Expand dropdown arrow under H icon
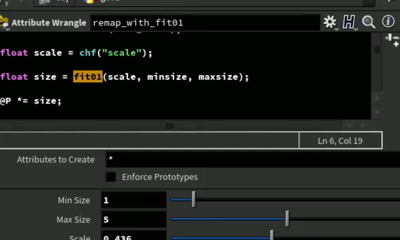The width and height of the screenshot is (400, 240). [x=356, y=30]
